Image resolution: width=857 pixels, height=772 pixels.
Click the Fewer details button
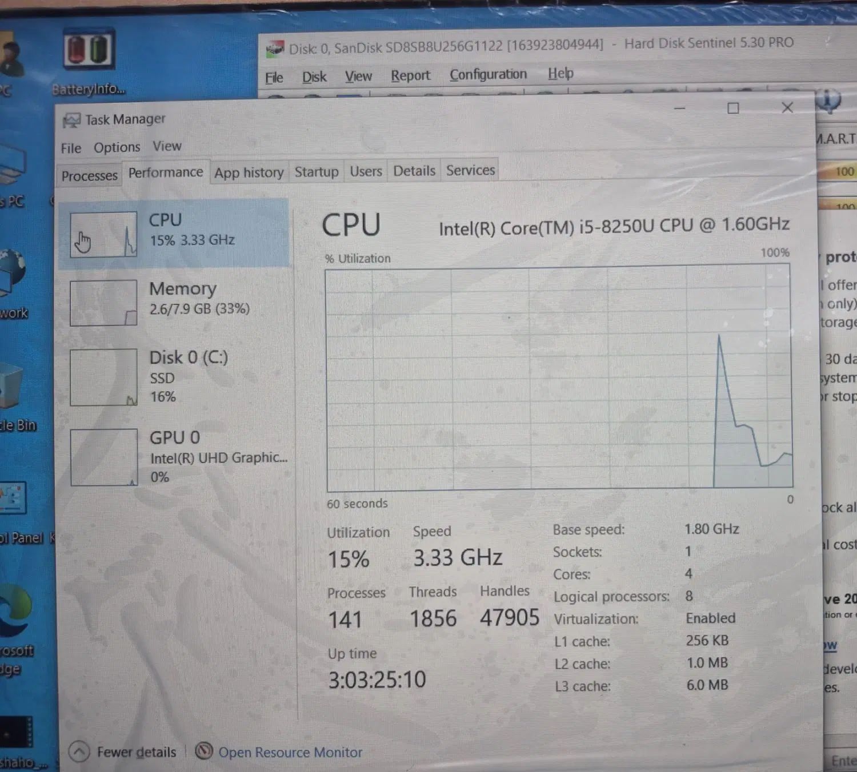(x=123, y=752)
